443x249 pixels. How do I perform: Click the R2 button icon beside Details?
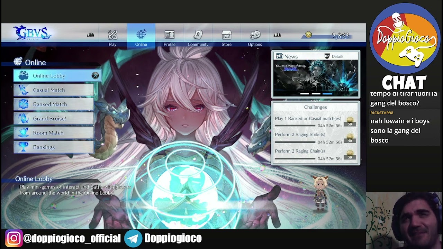point(327,56)
